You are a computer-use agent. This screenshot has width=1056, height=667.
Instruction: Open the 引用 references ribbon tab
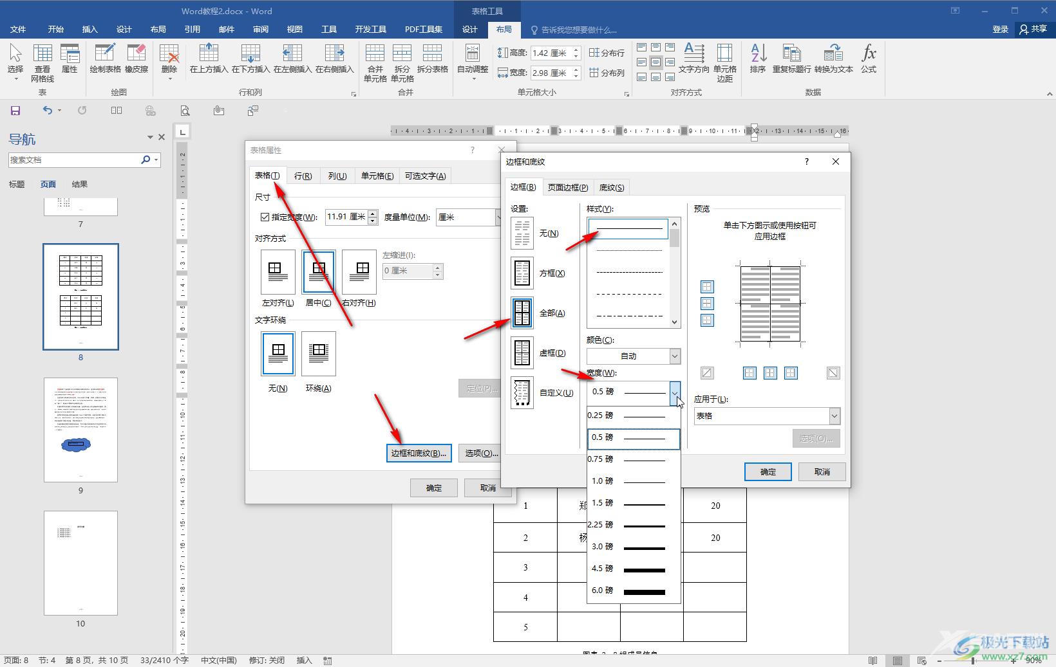[x=192, y=30]
